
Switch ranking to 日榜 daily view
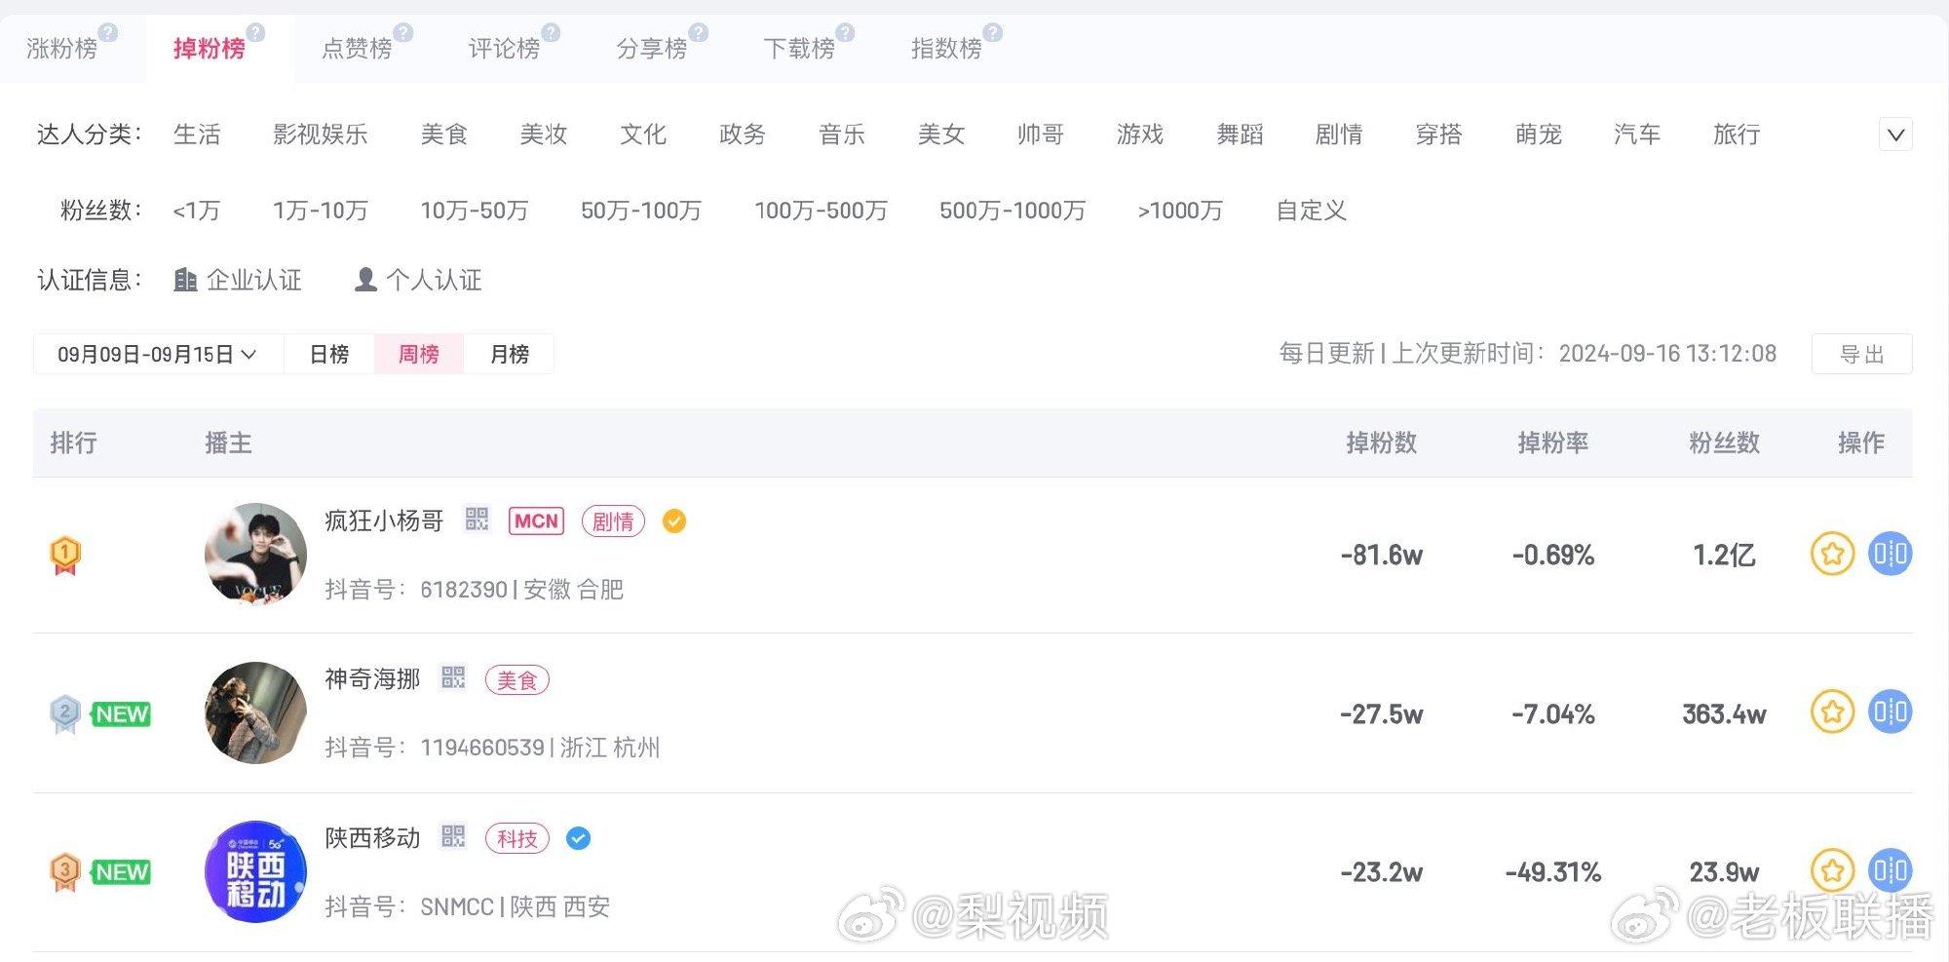pyautogui.click(x=328, y=354)
